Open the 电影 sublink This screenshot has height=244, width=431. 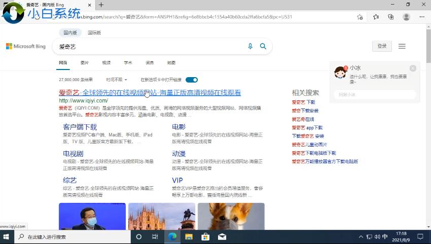178,127
